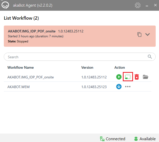Minimize the akaBot Agent window
The image size is (159, 142).
[147, 6]
